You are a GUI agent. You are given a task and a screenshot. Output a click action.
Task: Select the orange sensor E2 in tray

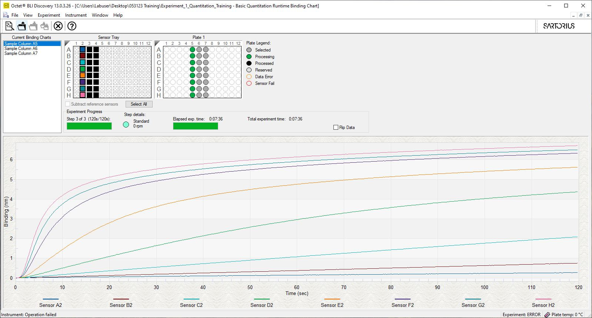(x=83, y=75)
